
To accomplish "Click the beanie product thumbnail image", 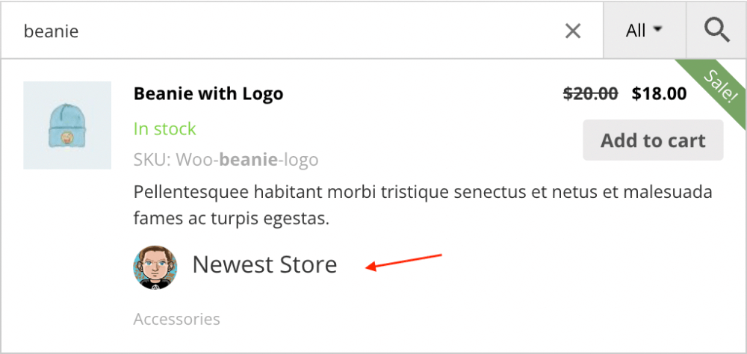I will click(x=67, y=125).
